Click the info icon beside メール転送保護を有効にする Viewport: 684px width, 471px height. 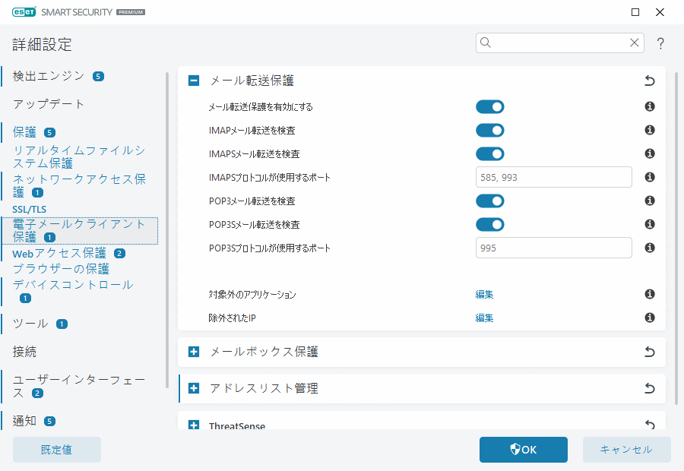[x=649, y=106]
